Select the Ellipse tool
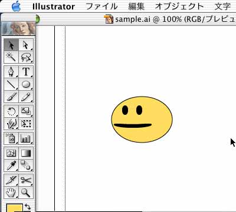The height and width of the screenshot is (212, 236). click(26, 84)
